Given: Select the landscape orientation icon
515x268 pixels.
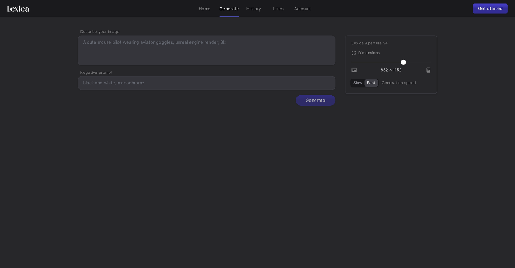Looking at the screenshot, I should click(354, 70).
